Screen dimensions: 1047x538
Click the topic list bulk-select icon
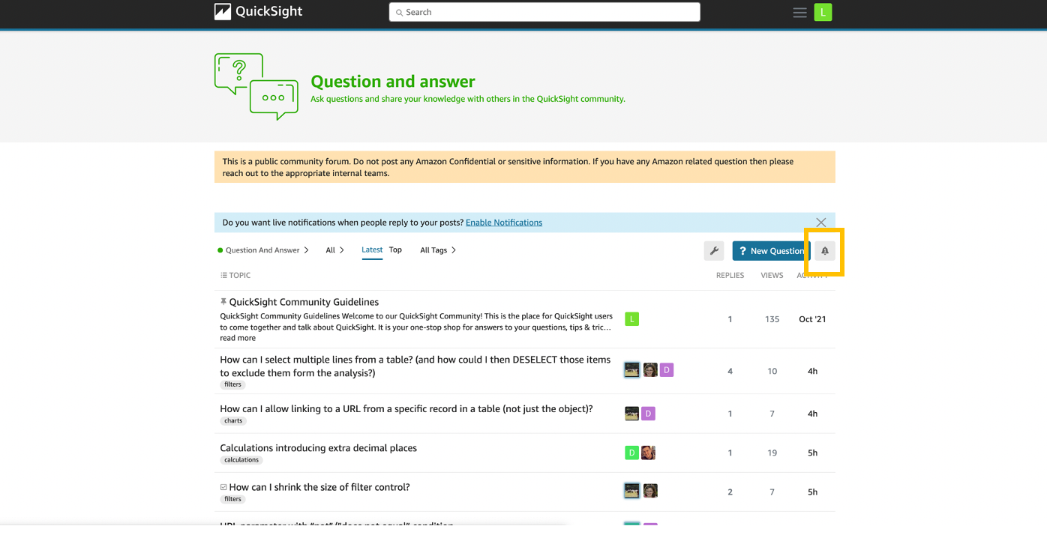coord(223,275)
